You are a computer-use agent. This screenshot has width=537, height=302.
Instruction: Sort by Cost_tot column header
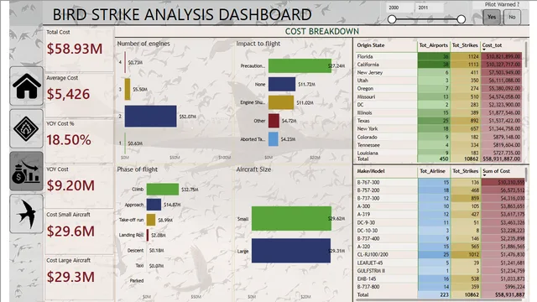click(x=492, y=45)
